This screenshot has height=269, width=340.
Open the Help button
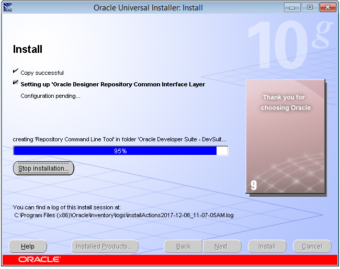click(x=28, y=246)
